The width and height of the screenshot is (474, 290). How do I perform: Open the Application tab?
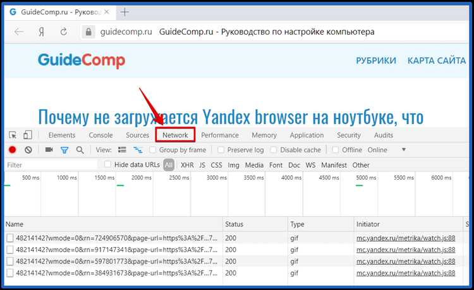307,135
